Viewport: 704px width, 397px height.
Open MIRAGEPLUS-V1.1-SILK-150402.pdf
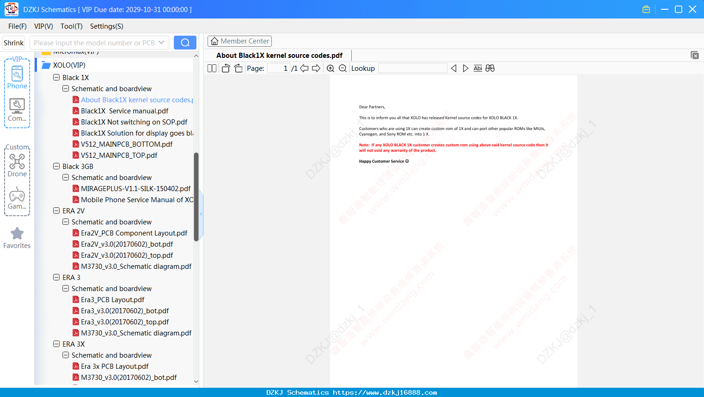click(x=136, y=189)
